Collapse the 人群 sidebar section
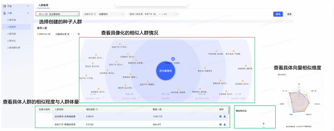 [x=28, y=13]
